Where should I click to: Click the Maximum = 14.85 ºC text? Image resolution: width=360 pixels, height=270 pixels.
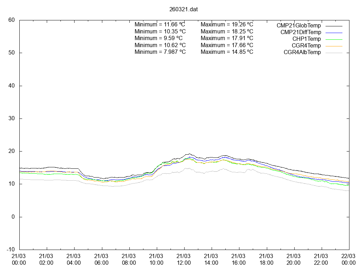click(227, 52)
